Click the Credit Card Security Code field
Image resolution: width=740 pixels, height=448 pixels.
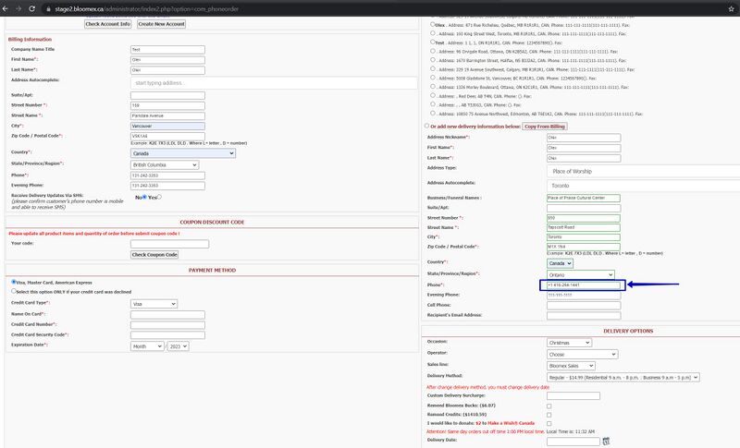(167, 335)
